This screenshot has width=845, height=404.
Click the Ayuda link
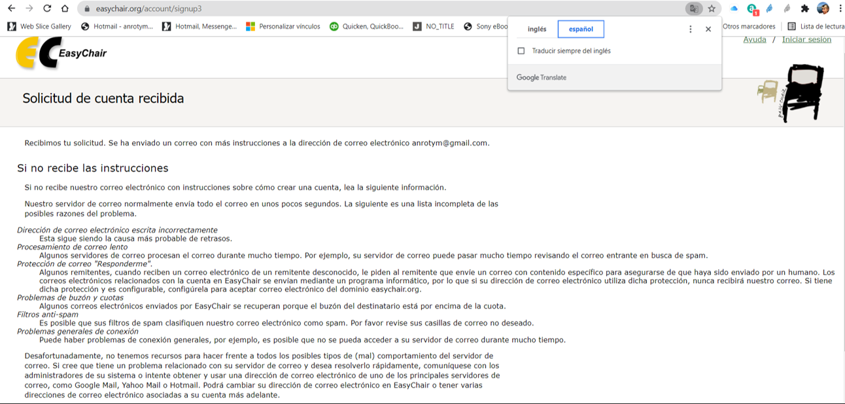tap(755, 40)
